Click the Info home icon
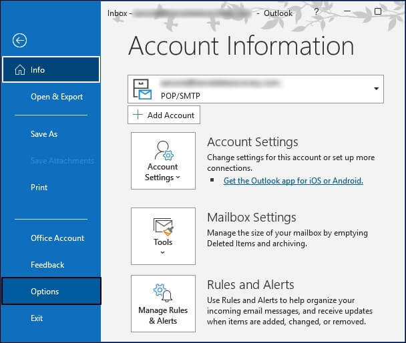 click(20, 70)
